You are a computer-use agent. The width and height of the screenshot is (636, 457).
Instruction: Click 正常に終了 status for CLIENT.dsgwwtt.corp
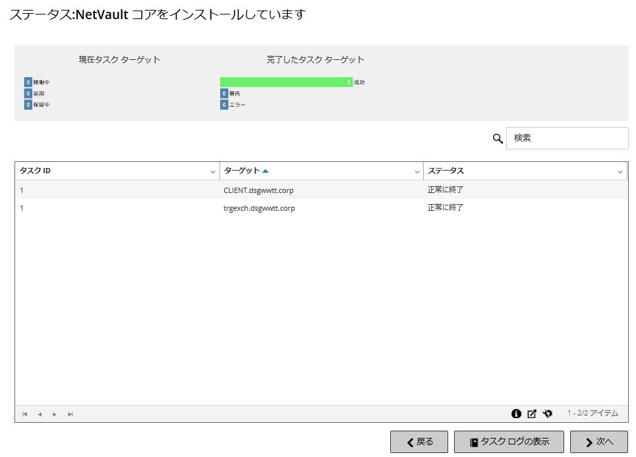click(446, 190)
